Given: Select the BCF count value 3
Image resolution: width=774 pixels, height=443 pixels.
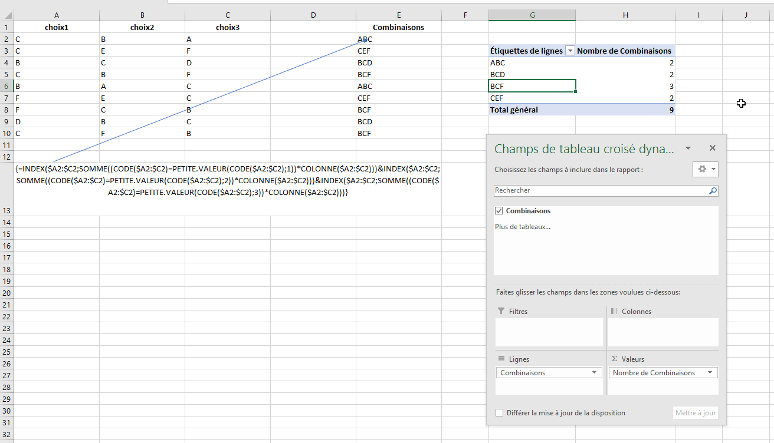Looking at the screenshot, I should pyautogui.click(x=625, y=86).
